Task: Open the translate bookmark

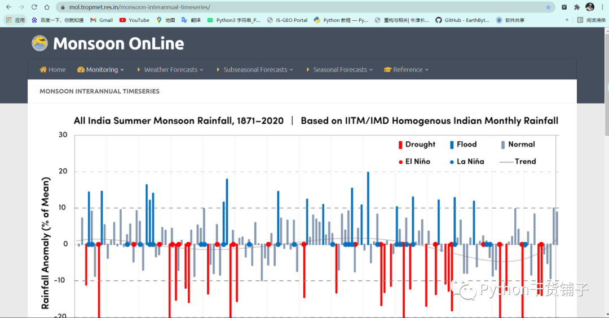Action: tap(191, 20)
